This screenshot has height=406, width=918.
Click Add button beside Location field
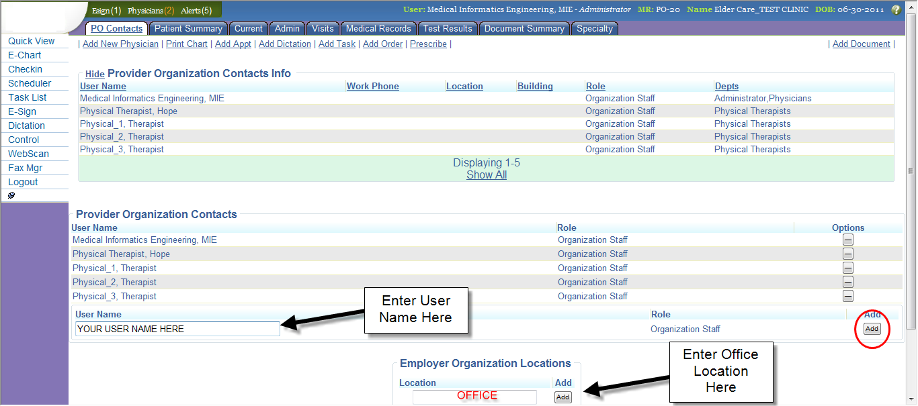(x=562, y=397)
